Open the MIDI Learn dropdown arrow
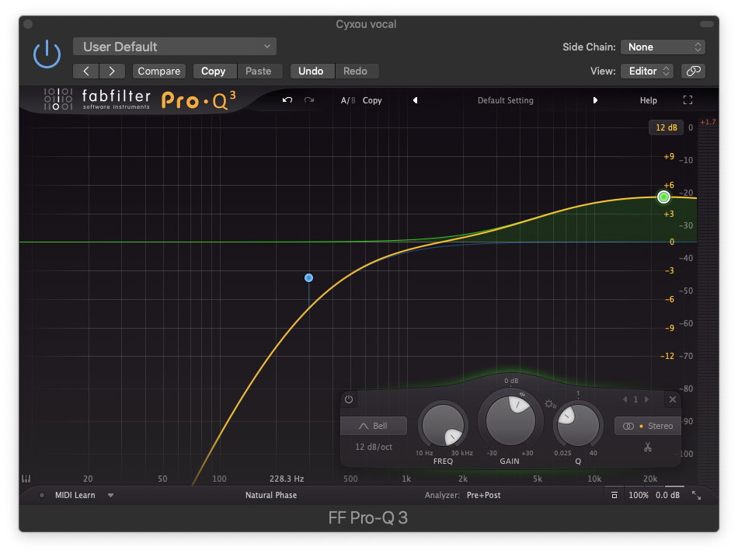The image size is (738, 554). point(110,495)
